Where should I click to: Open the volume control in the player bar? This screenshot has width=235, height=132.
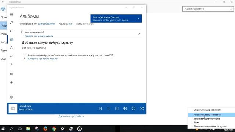(125, 109)
